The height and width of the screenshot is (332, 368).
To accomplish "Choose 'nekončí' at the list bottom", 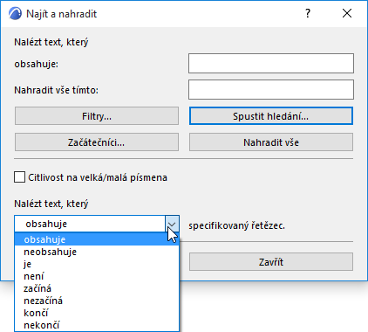I will click(x=97, y=325).
